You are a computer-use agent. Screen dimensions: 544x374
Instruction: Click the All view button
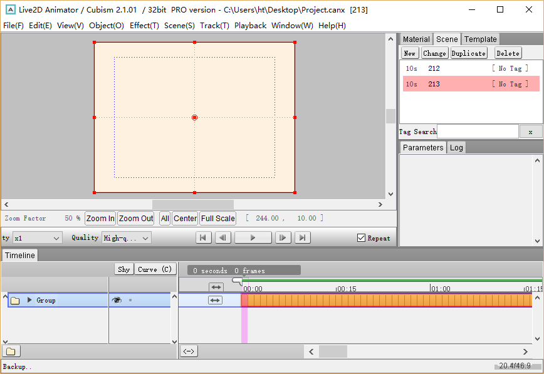point(165,218)
